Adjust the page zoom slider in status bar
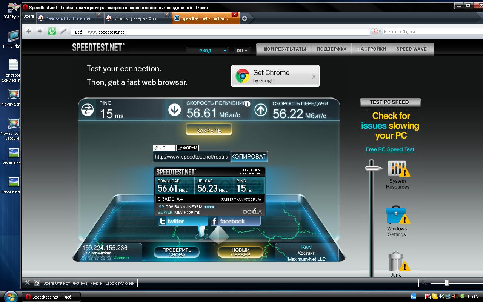483x302 pixels. pyautogui.click(x=447, y=283)
